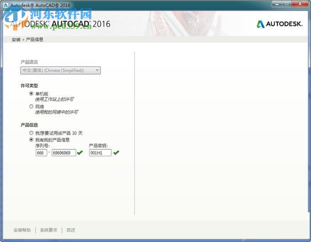Click the 产品信息 breadcrumb text
This screenshot has height=242, width=311.
35,39
